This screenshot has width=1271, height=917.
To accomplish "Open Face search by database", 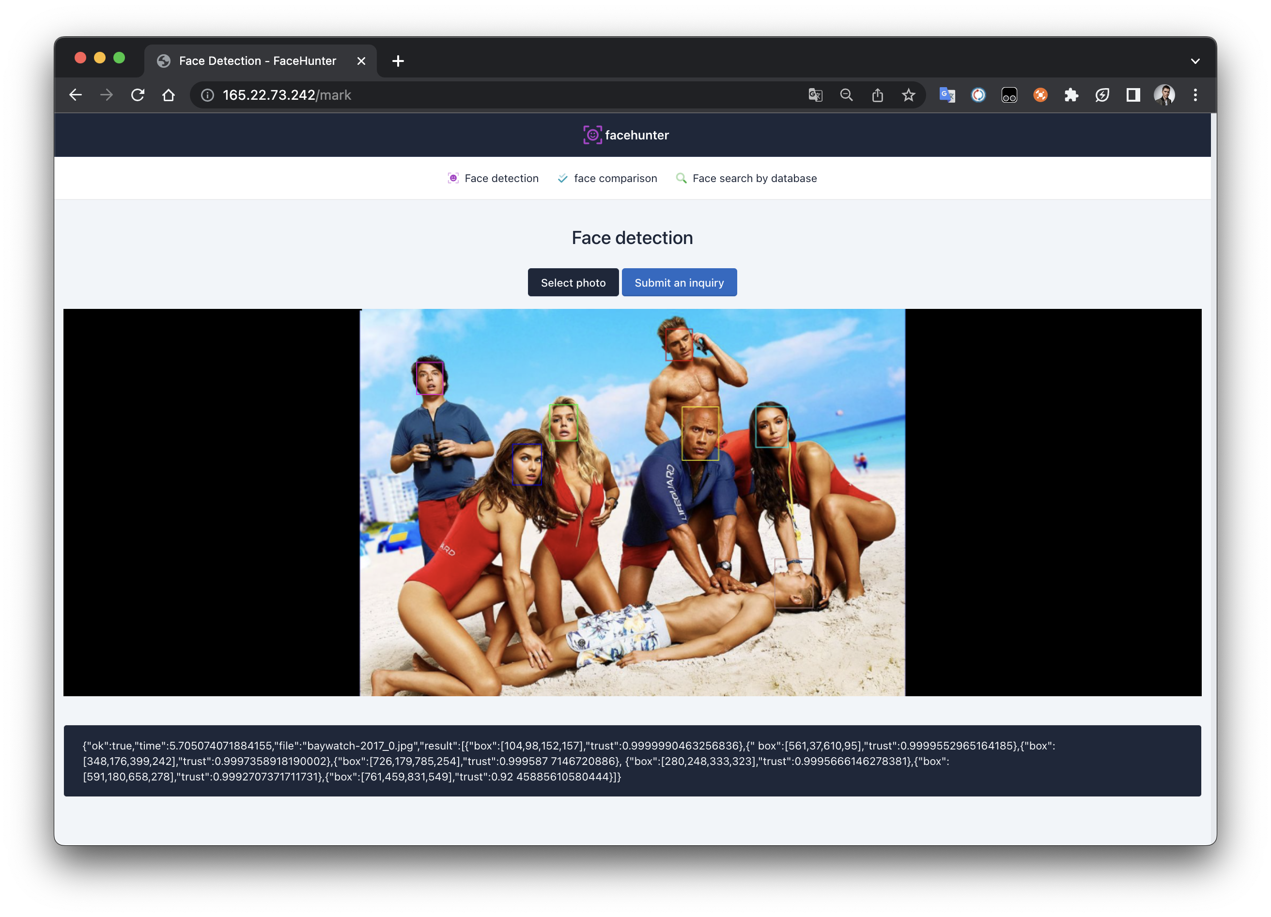I will coord(746,178).
